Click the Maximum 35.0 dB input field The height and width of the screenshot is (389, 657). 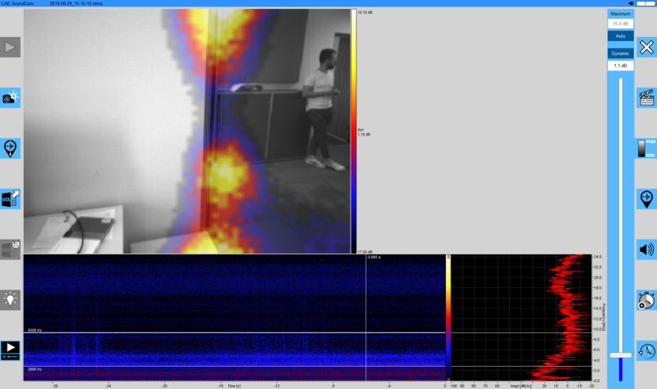coord(620,25)
